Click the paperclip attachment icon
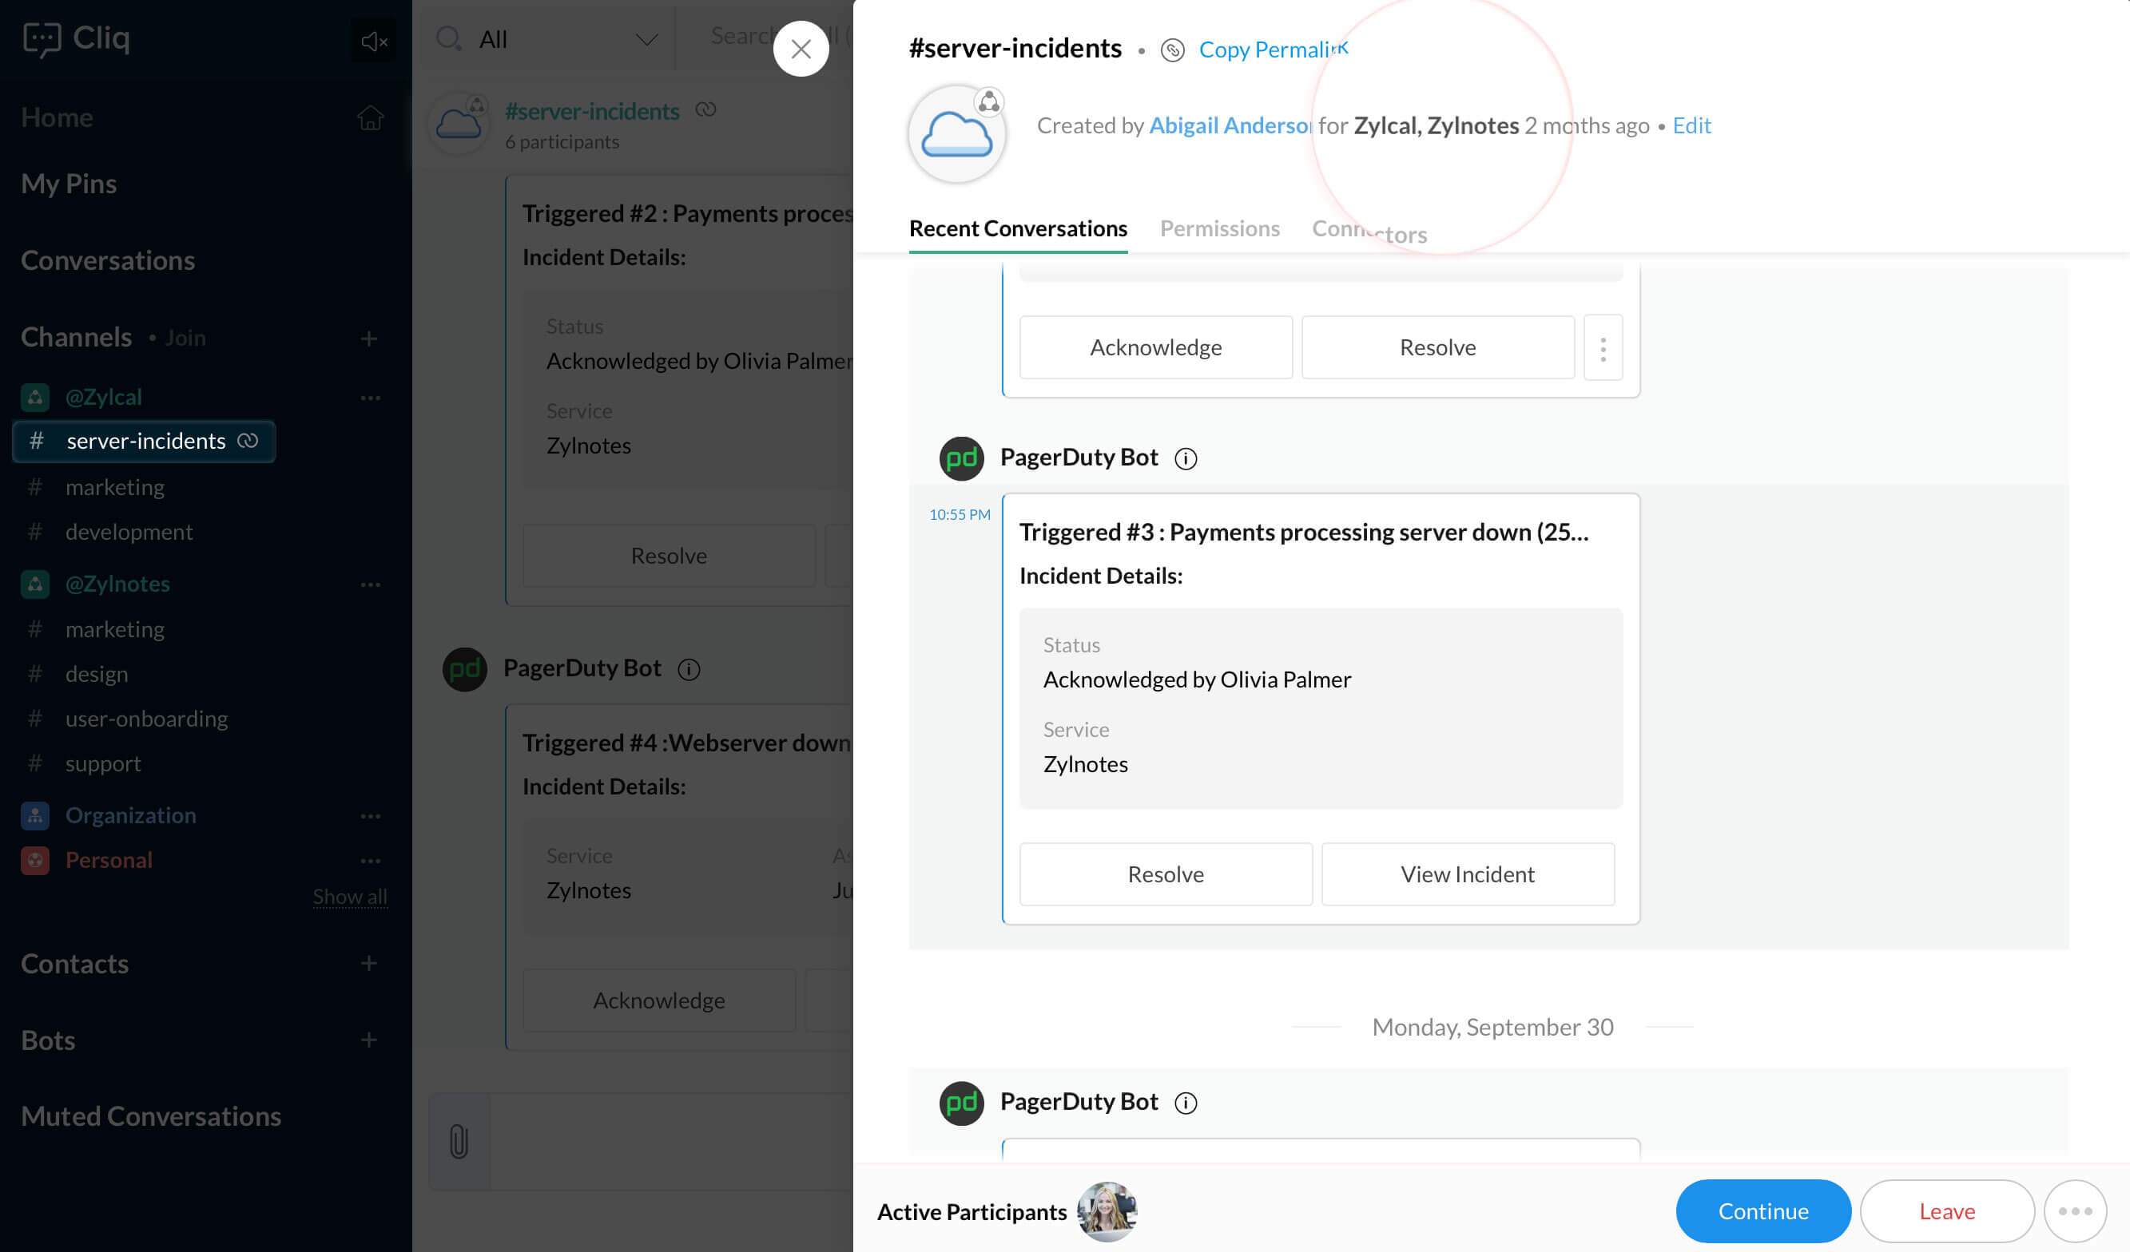 tap(459, 1141)
